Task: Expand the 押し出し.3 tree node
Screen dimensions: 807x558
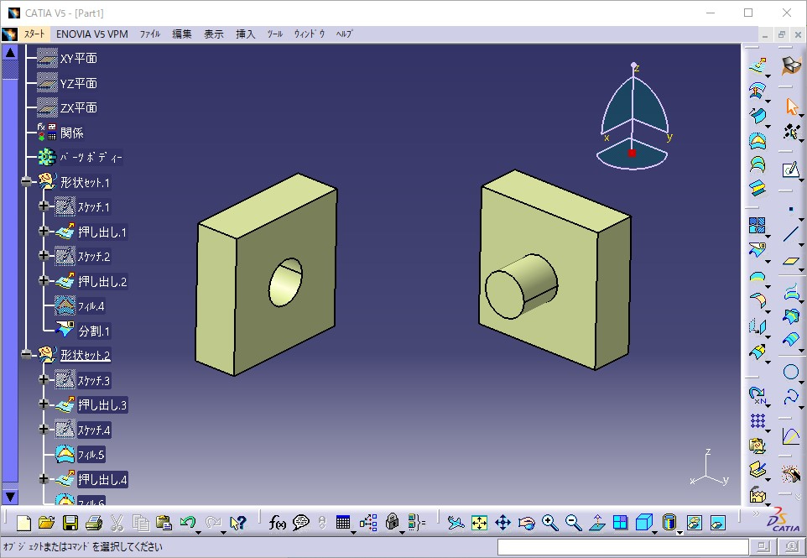Action: point(44,405)
